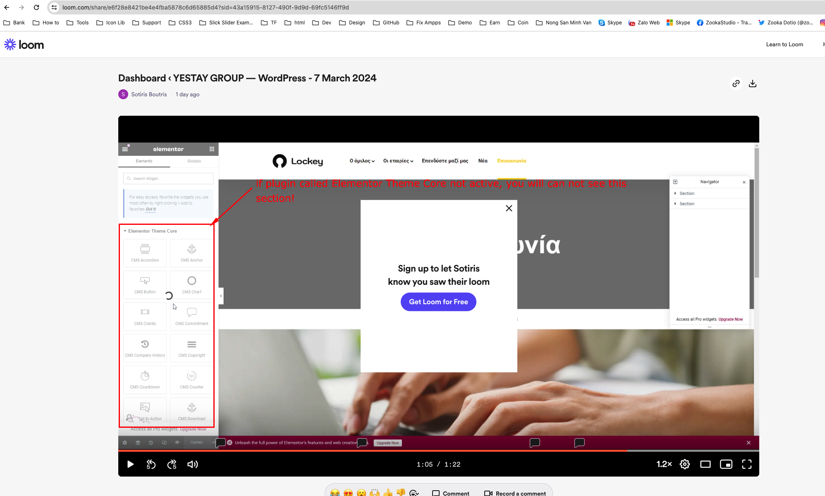Close the sign up popup

[x=509, y=208]
